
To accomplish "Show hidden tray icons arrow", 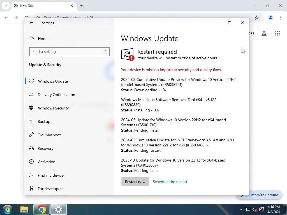I will click(x=241, y=209).
